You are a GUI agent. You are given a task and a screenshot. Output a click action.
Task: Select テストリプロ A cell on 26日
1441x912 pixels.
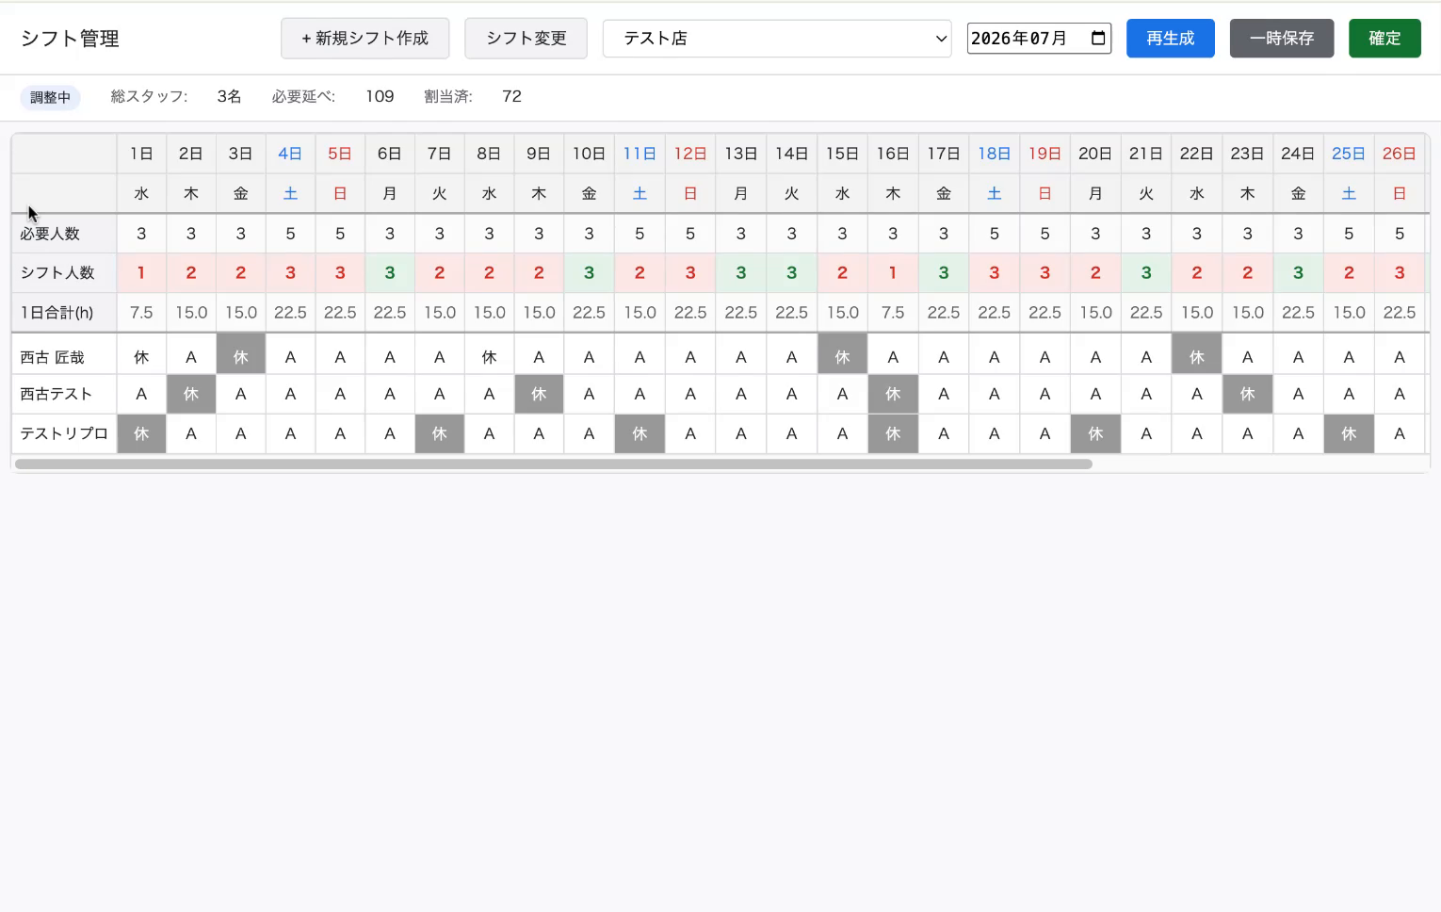1400,433
